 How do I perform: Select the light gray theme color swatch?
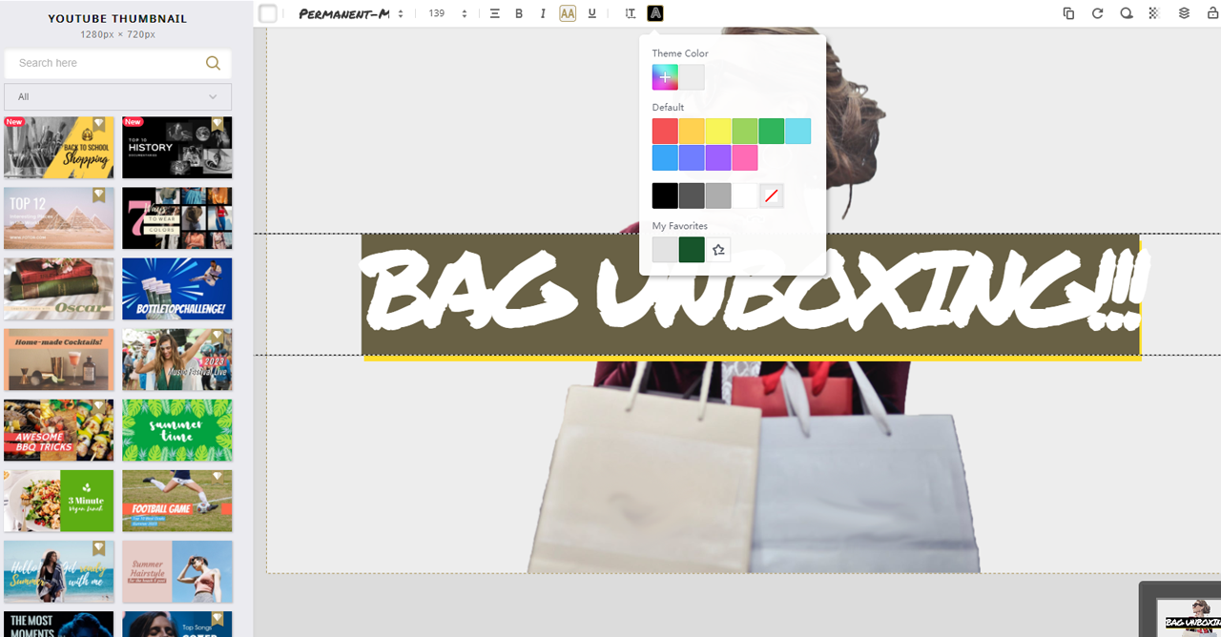pos(692,77)
